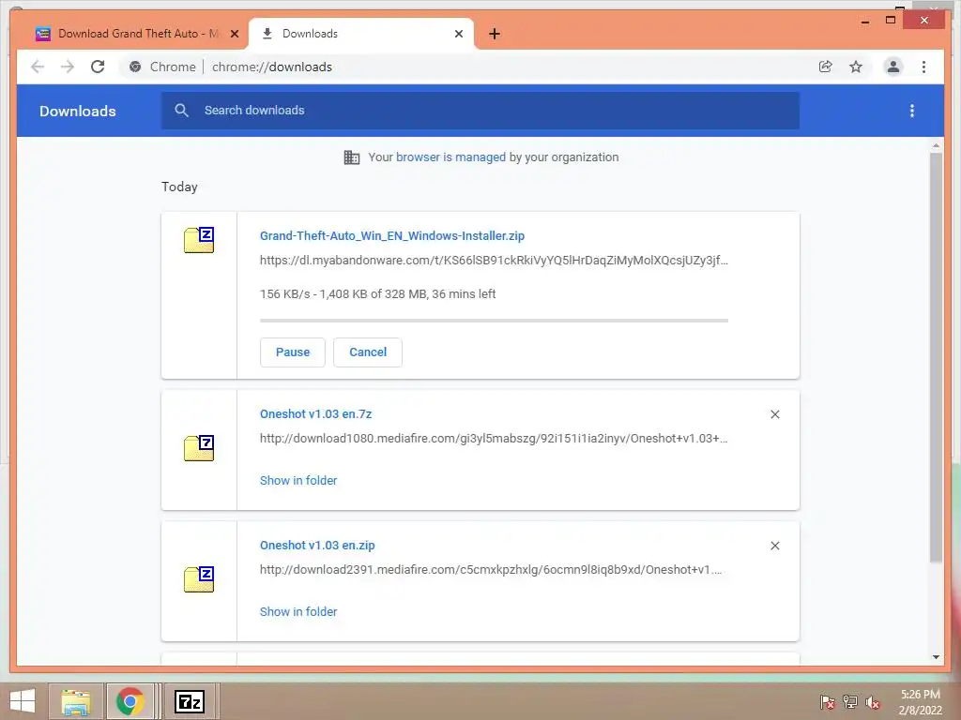The height and width of the screenshot is (720, 961).
Task: Click the Action Center flag tray icon
Action: [x=828, y=701]
